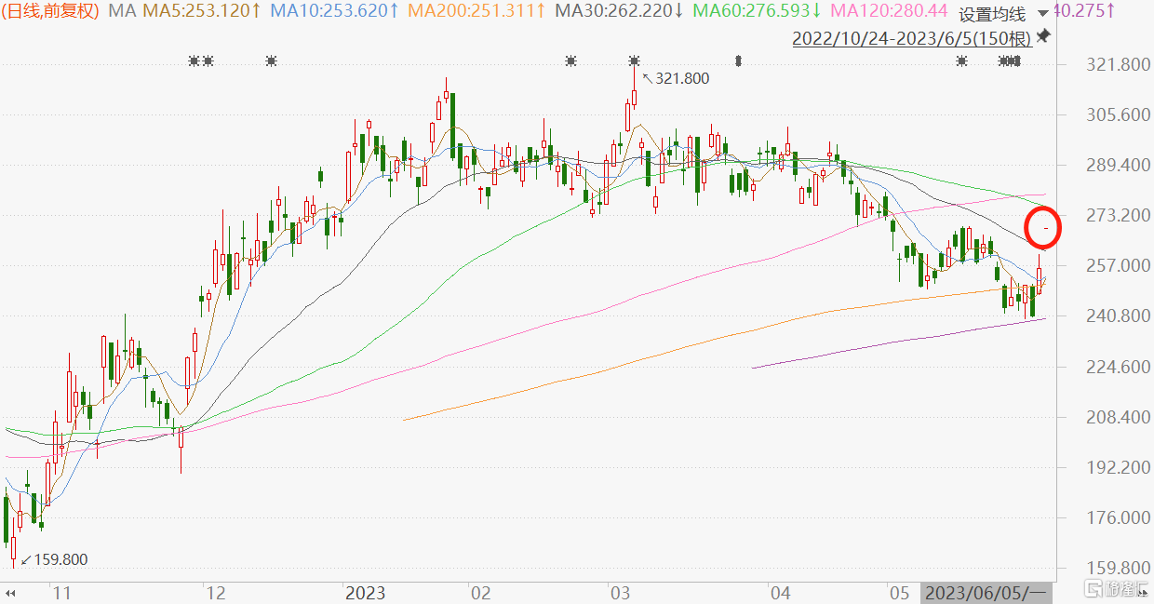Select the MA120:280.44 indicator label
1154x604 pixels.
tap(889, 11)
